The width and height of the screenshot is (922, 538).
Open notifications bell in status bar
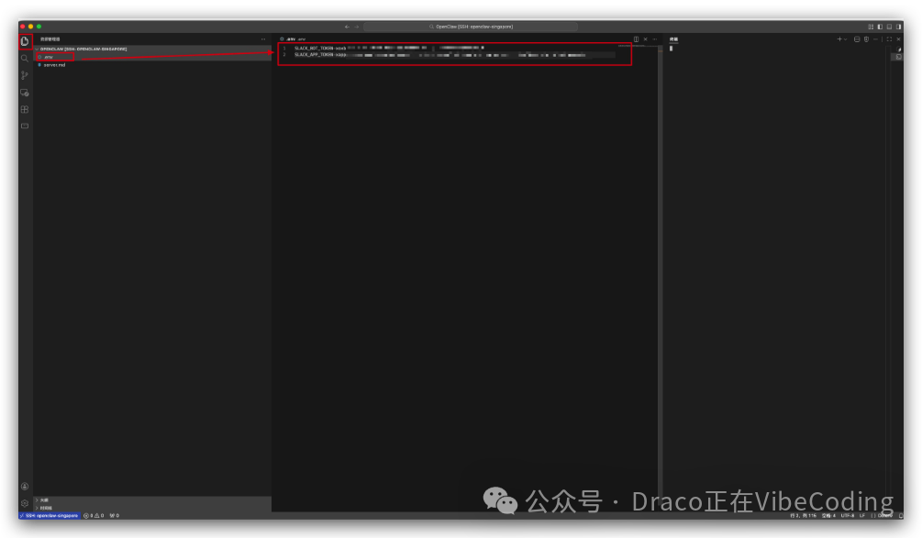tap(900, 516)
